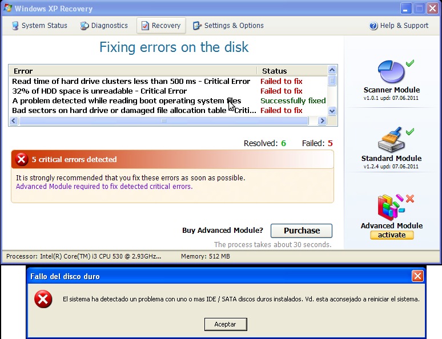Open the System Status tab
The height and width of the screenshot is (339, 442).
pyautogui.click(x=39, y=26)
